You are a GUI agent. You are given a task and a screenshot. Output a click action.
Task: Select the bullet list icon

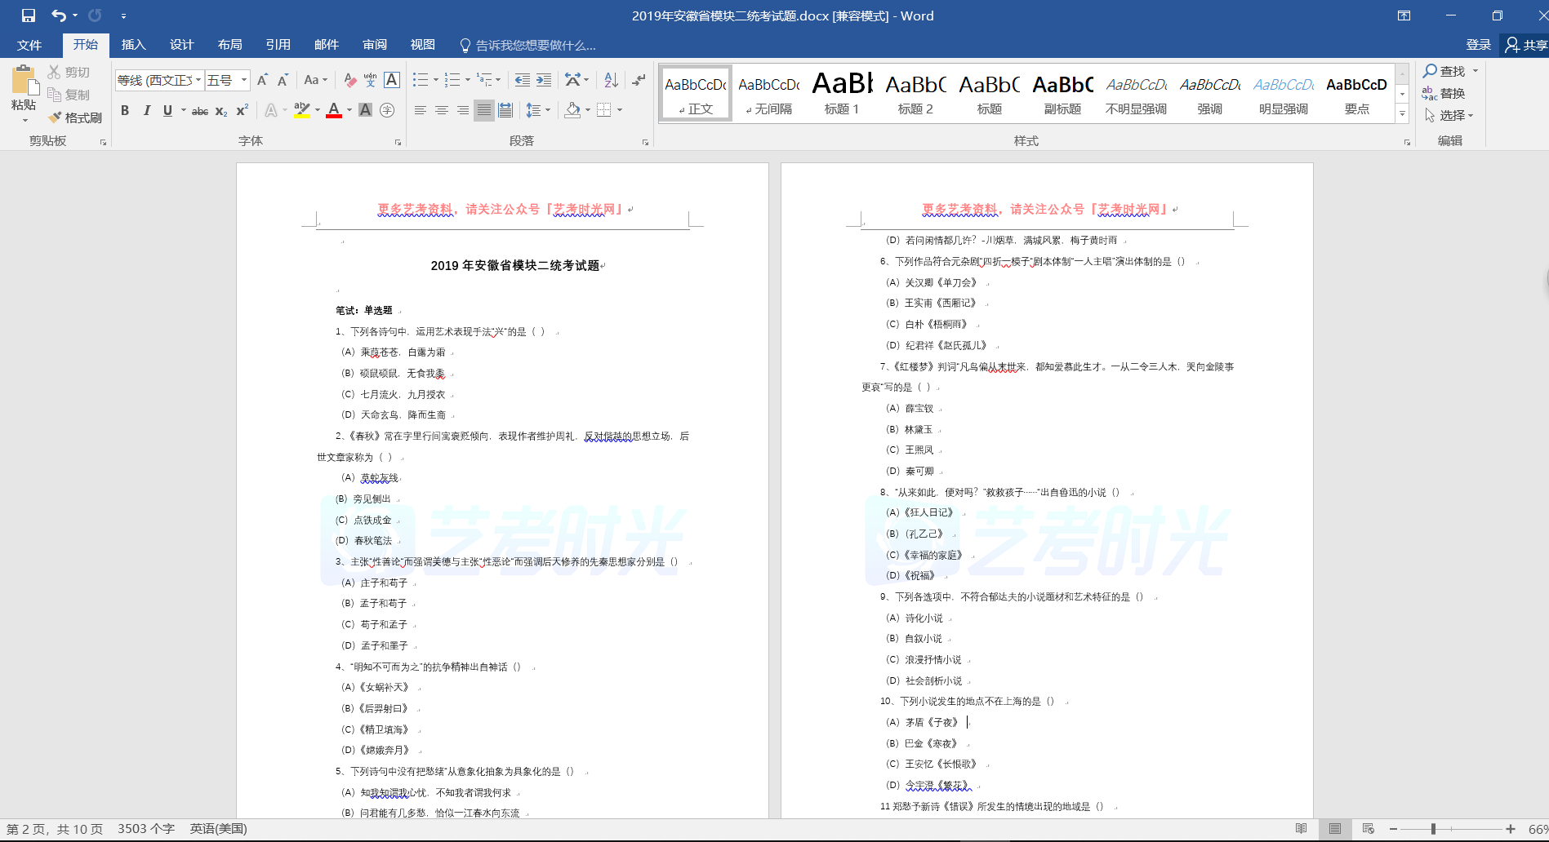(421, 80)
